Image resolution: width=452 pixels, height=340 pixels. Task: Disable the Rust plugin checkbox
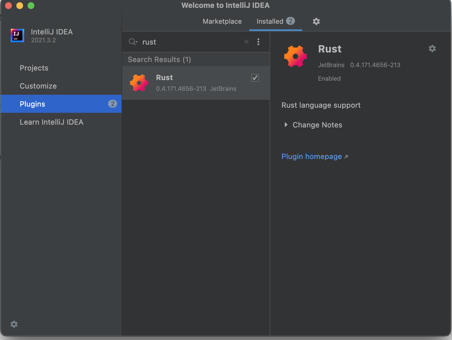pos(255,78)
